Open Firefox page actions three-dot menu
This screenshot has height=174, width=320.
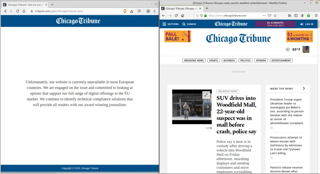pyautogui.click(x=264, y=16)
